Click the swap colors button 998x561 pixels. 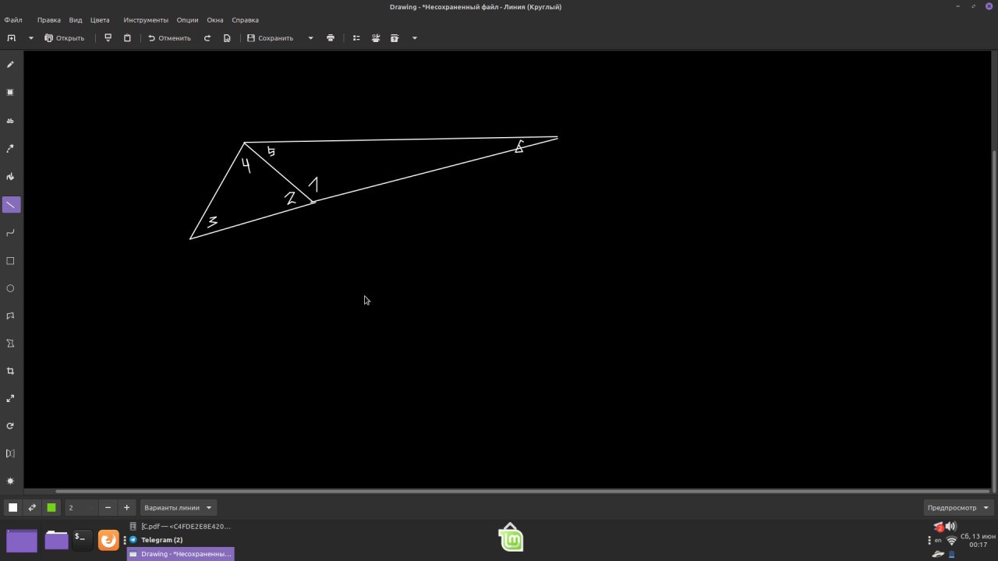[32, 507]
